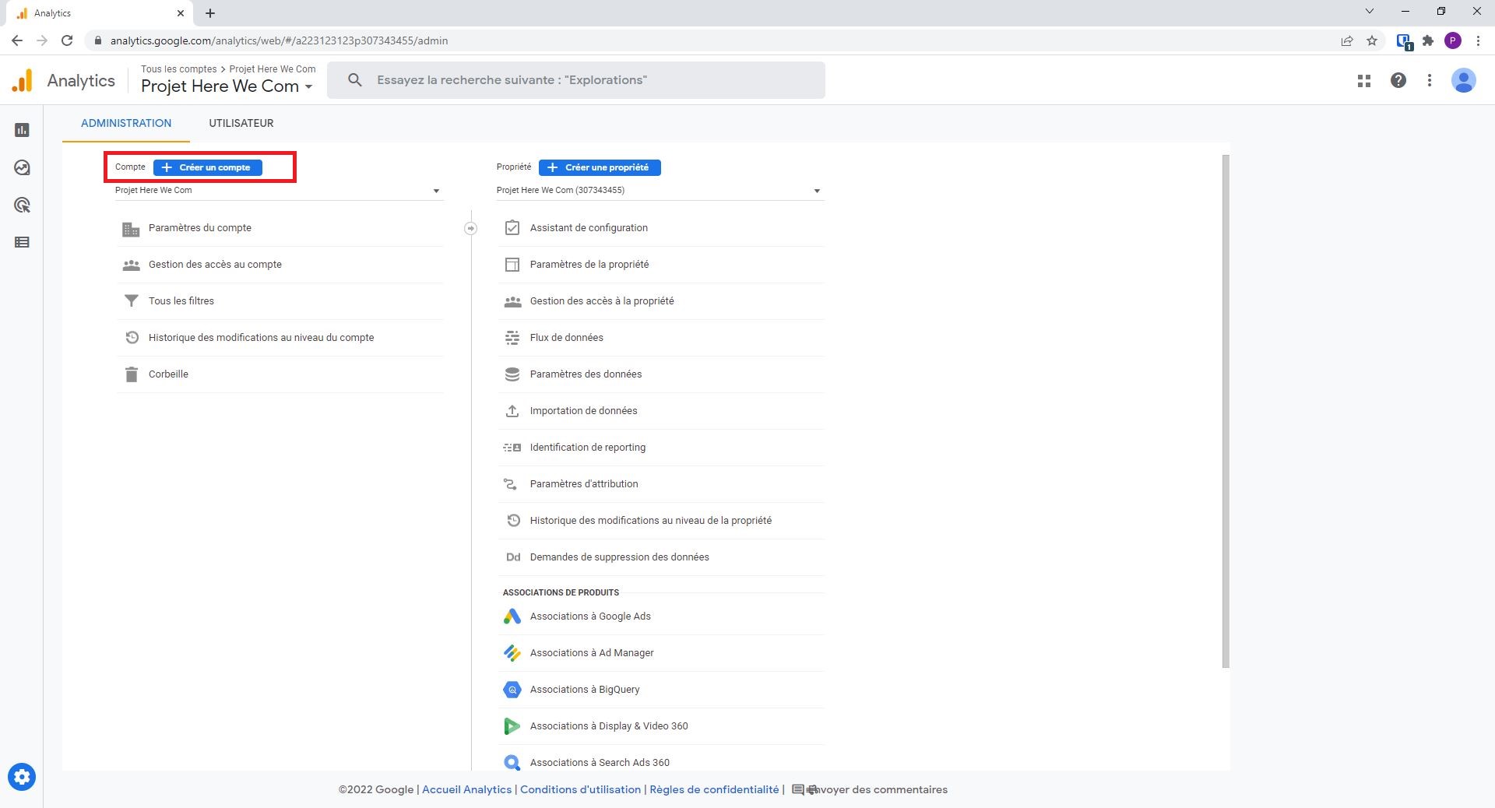1495x808 pixels.
Task: Click the Paramètres d'attribution icon
Action: (x=511, y=484)
